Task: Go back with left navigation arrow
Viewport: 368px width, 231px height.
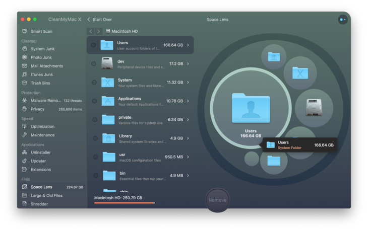Action: [x=91, y=31]
